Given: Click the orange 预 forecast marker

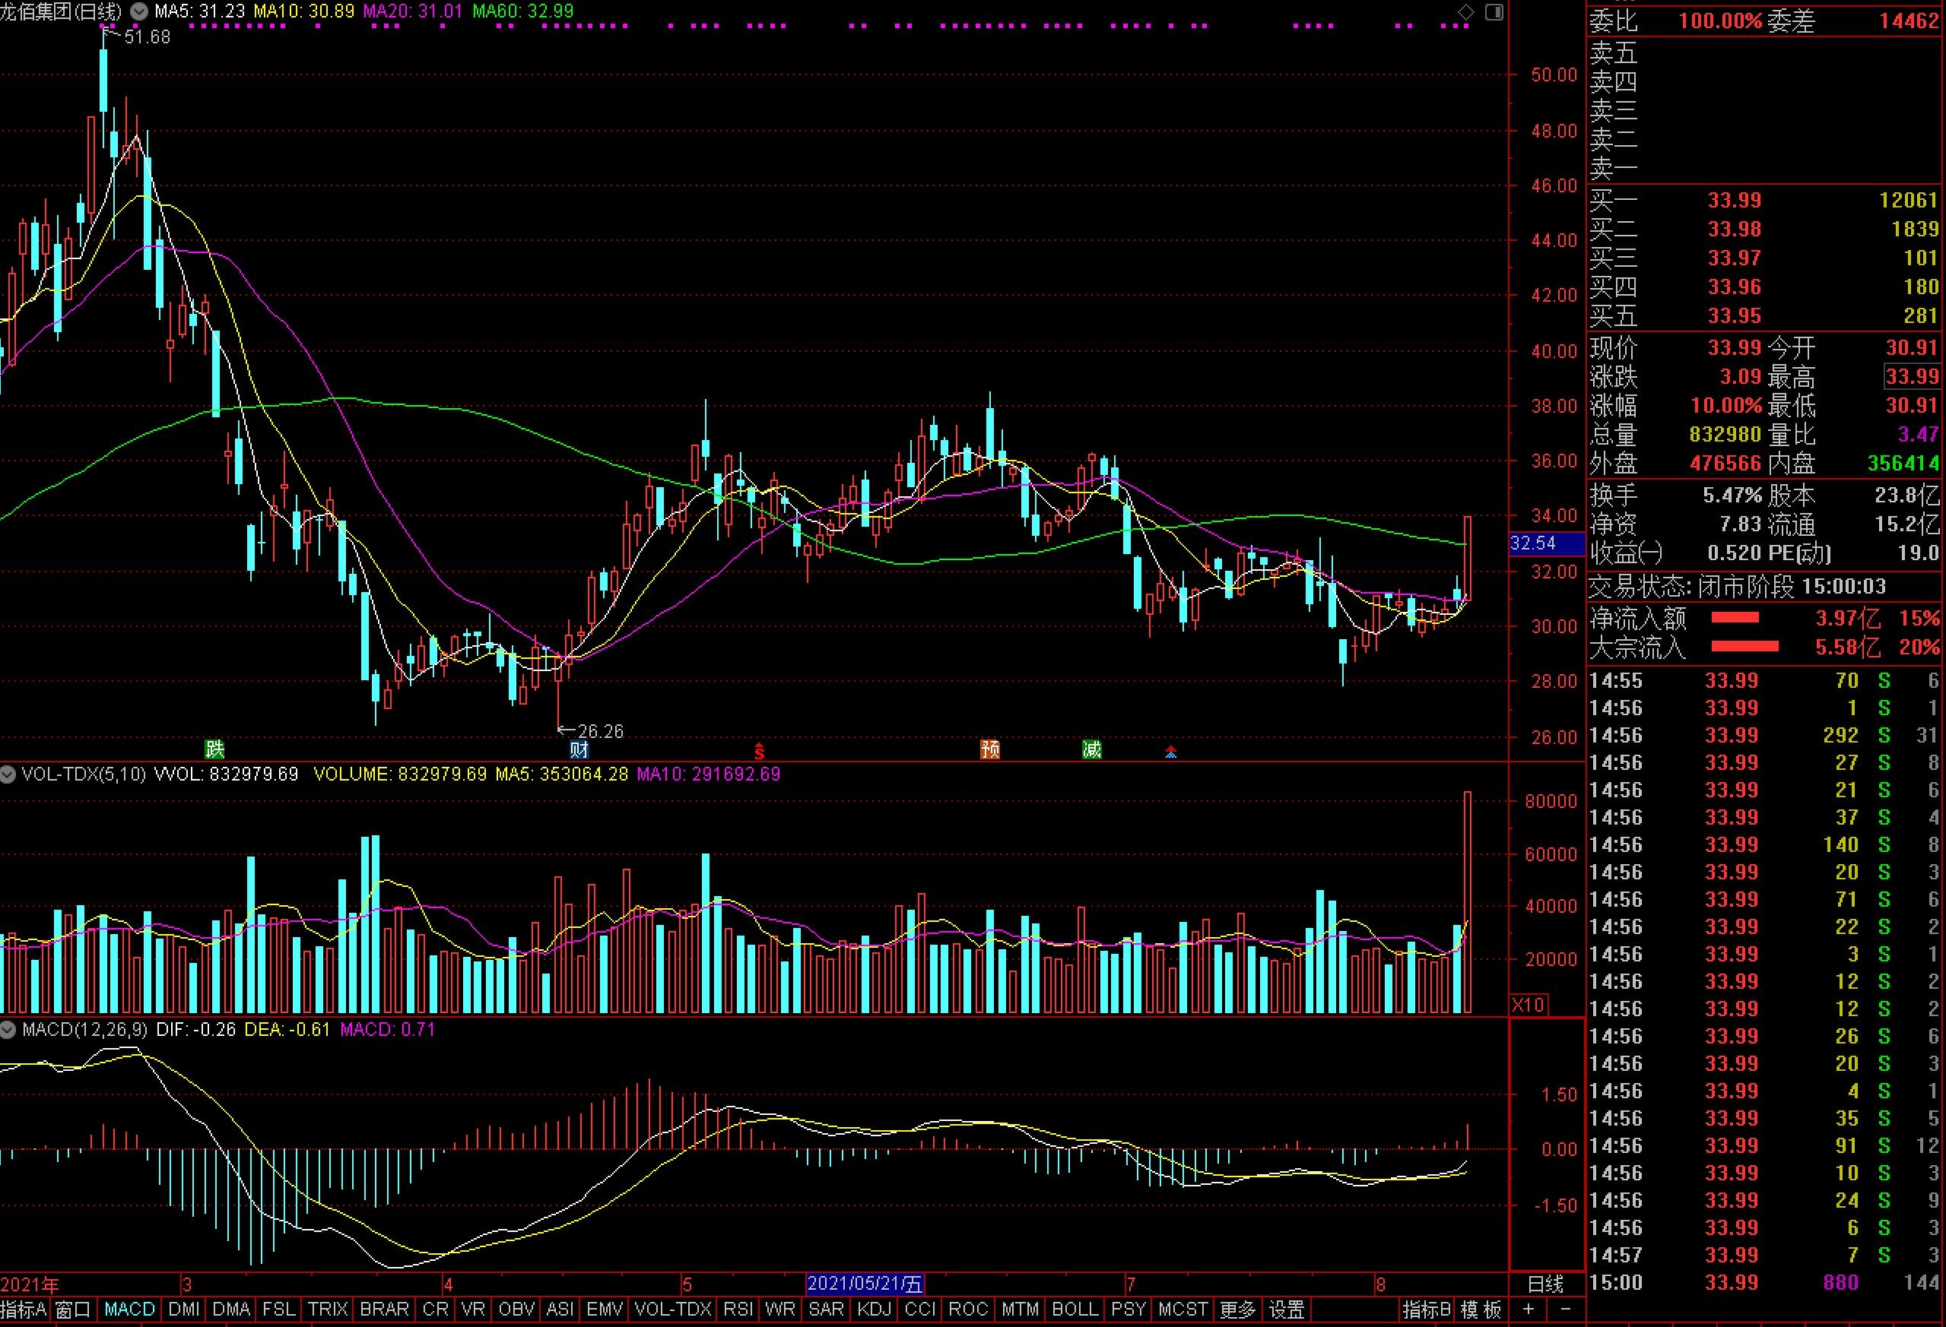Looking at the screenshot, I should 990,749.
